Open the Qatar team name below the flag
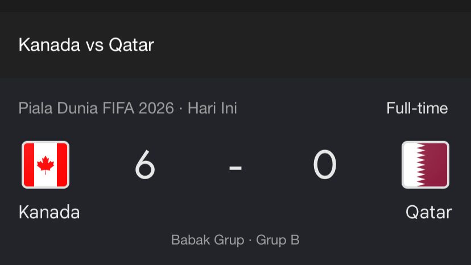The width and height of the screenshot is (471, 265). point(429,212)
